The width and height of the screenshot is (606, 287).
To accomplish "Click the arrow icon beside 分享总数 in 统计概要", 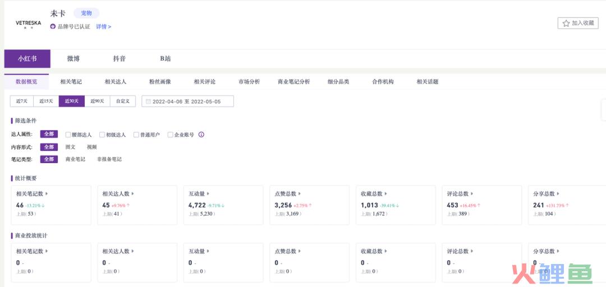I will (x=558, y=193).
